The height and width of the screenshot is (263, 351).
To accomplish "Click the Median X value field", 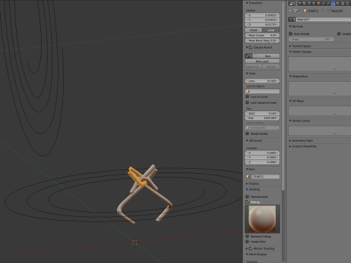I will 263,15.
